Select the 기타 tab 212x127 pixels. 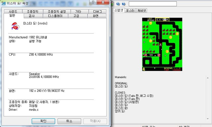point(79,12)
